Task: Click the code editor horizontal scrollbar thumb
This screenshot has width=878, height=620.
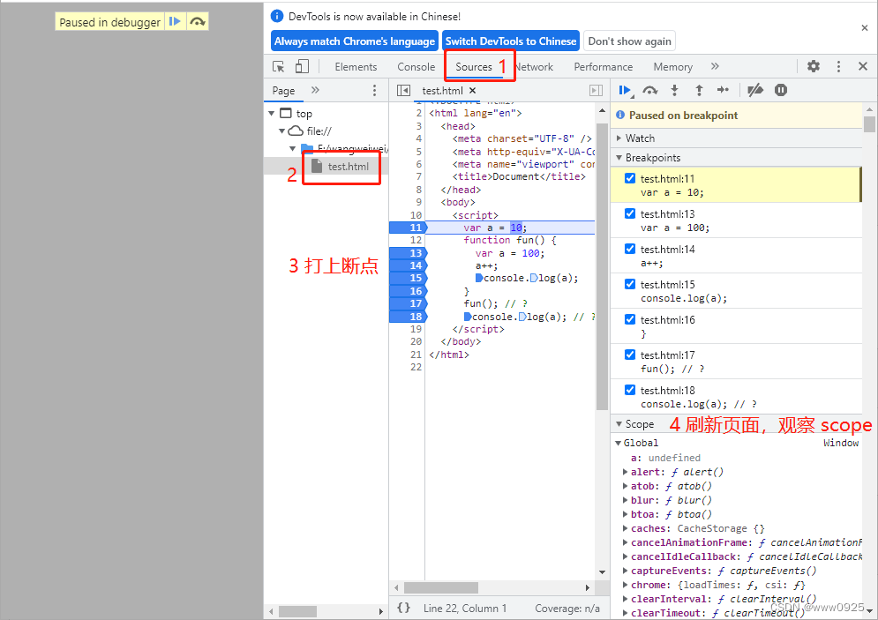Action: click(x=441, y=587)
